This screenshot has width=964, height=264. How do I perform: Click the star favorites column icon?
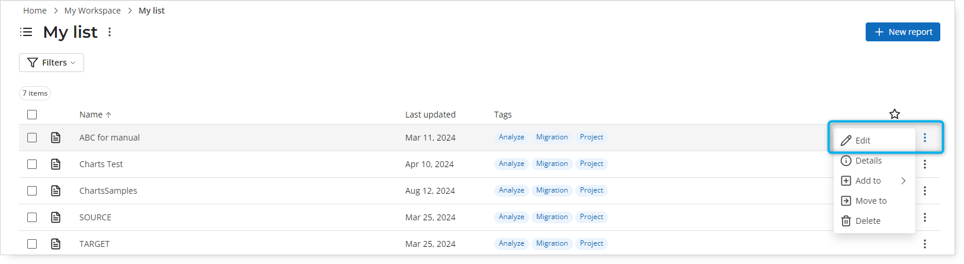pyautogui.click(x=895, y=114)
